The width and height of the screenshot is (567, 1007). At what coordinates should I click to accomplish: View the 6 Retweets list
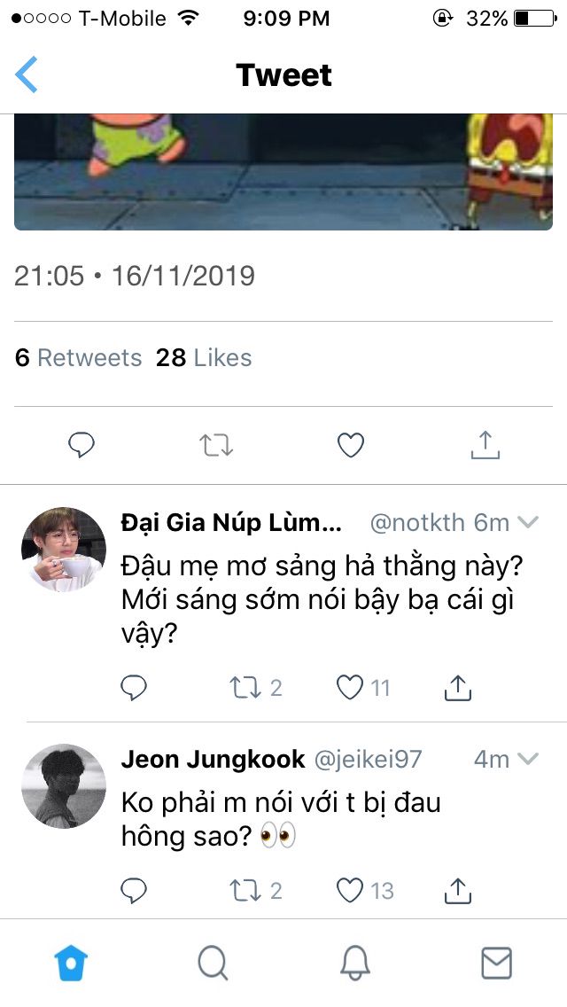78,358
